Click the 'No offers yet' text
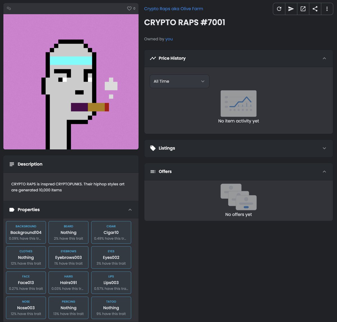The width and height of the screenshot is (337, 322). 238,214
